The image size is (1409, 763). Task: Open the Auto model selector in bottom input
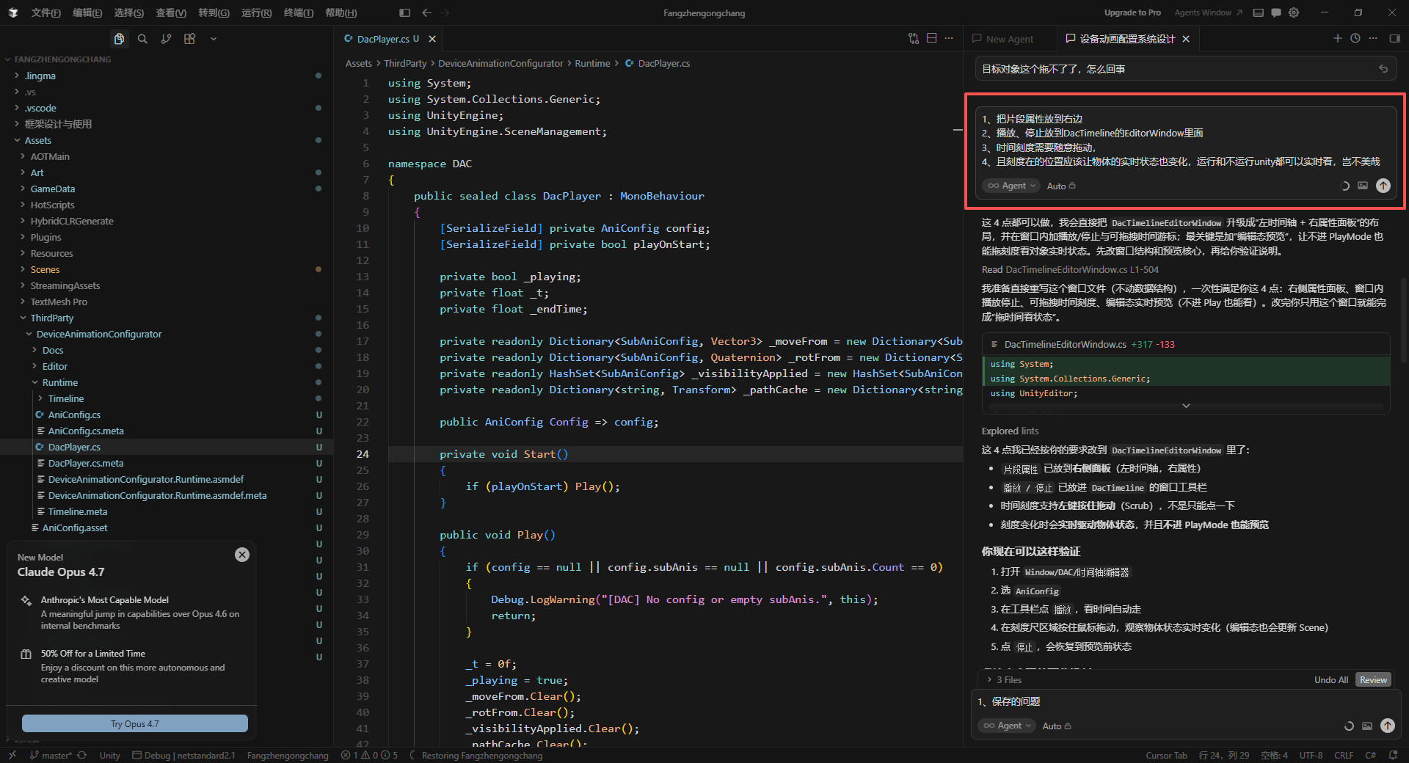pos(1057,726)
